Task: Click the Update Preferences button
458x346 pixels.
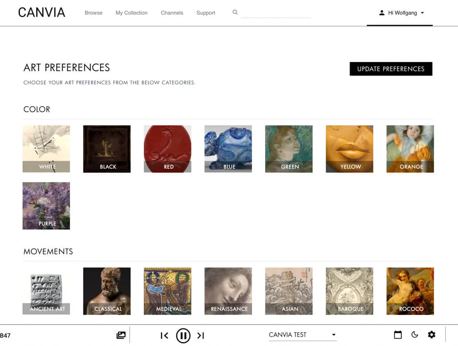Action: coord(391,69)
